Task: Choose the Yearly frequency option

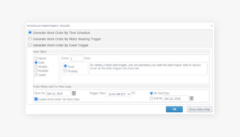Action: pyautogui.click(x=36, y=75)
